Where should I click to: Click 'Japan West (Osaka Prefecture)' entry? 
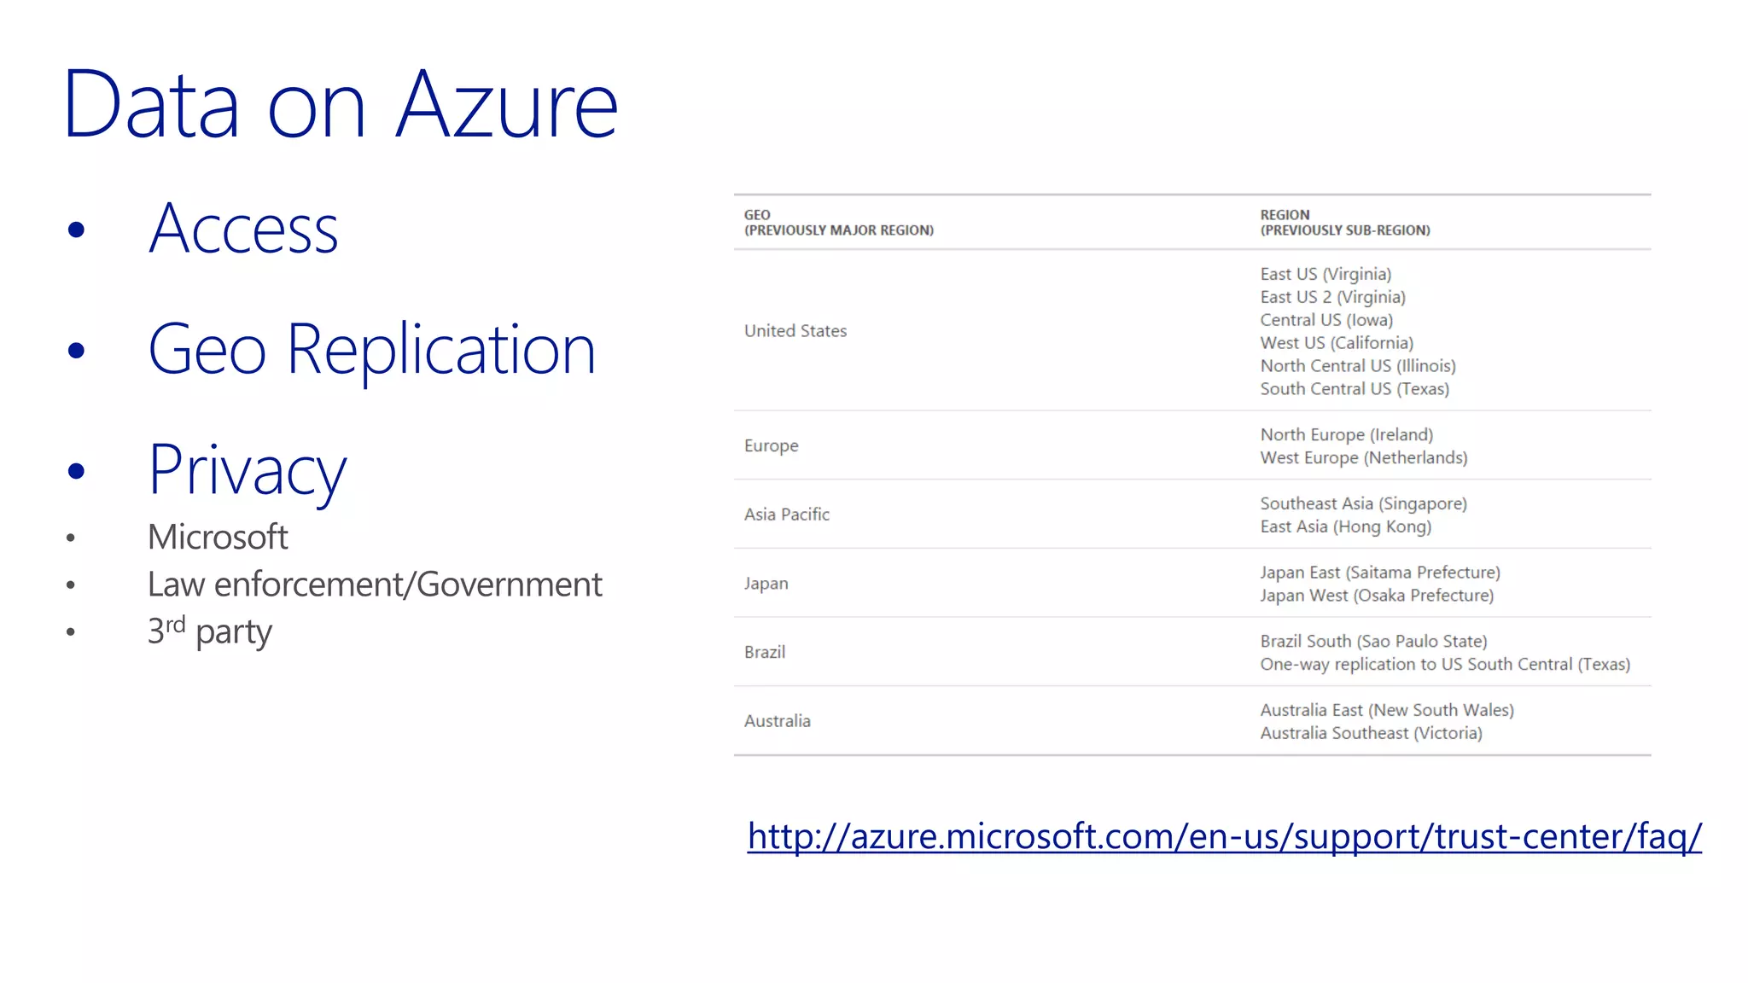pos(1377,596)
